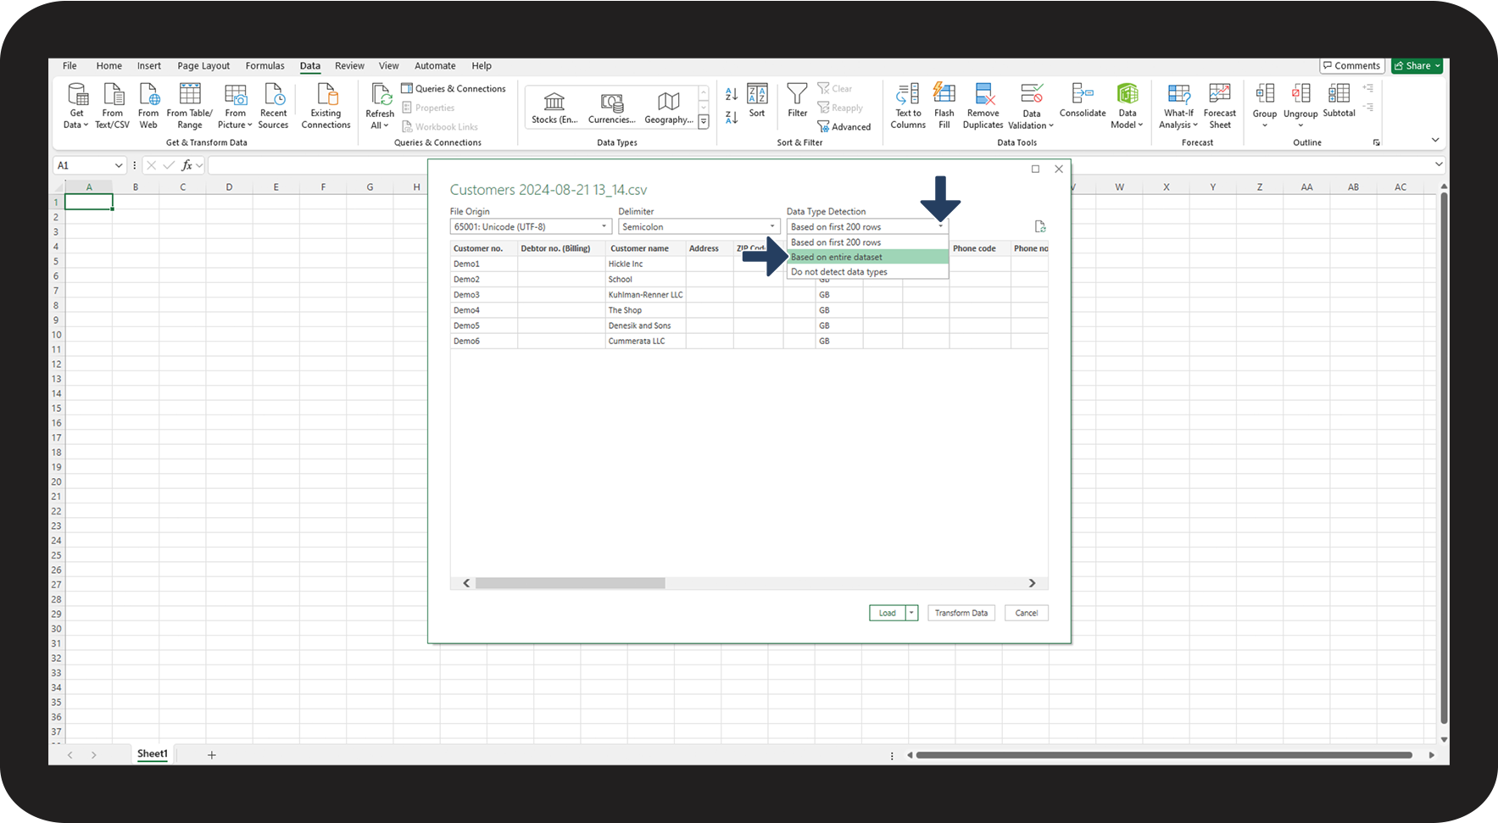Click the preview horizontal scrollbar right arrow
This screenshot has width=1498, height=823.
pyautogui.click(x=1032, y=583)
